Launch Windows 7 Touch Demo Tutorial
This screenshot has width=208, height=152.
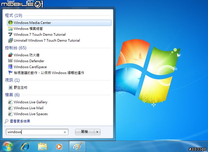click(x=40, y=34)
